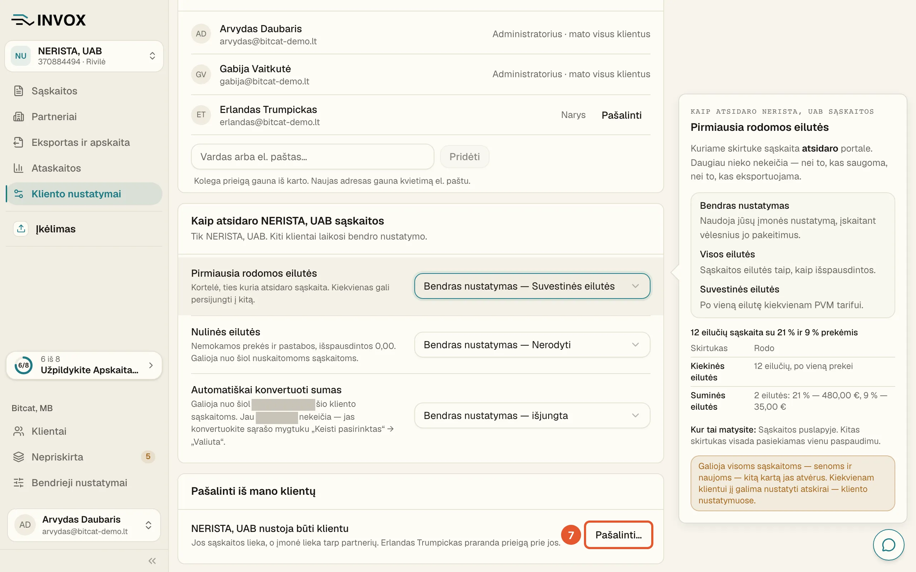Open Bendrieji nustatymai page
Viewport: 916px width, 572px height.
pos(84,483)
